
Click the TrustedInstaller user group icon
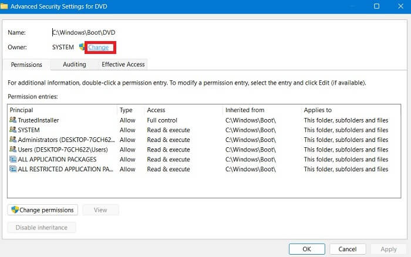pos(13,120)
